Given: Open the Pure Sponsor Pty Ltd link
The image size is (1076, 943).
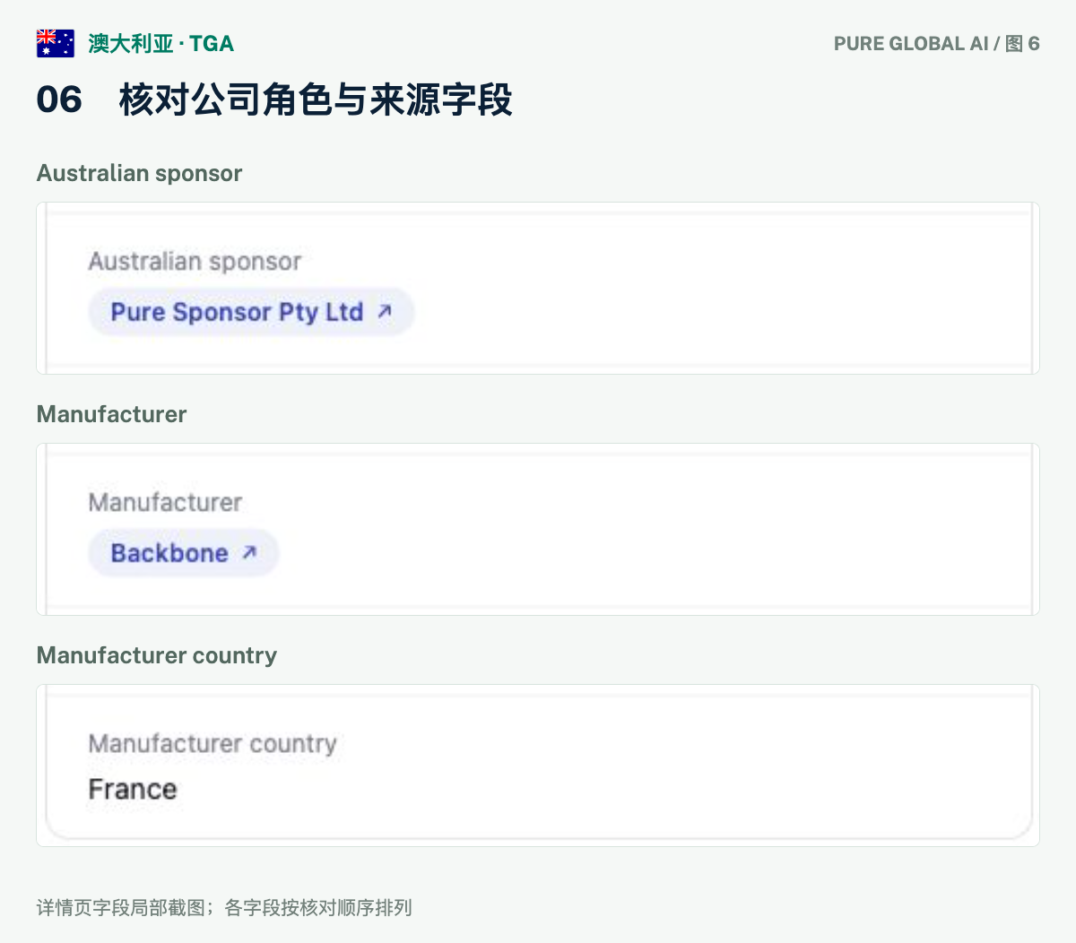Looking at the screenshot, I should tap(251, 312).
